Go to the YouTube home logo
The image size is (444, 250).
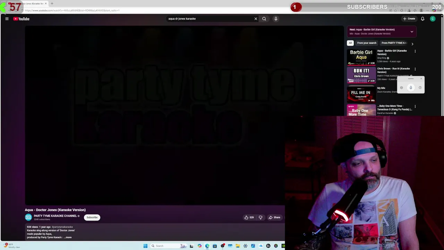click(22, 19)
